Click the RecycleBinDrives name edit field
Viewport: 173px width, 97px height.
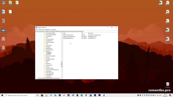point(69,38)
